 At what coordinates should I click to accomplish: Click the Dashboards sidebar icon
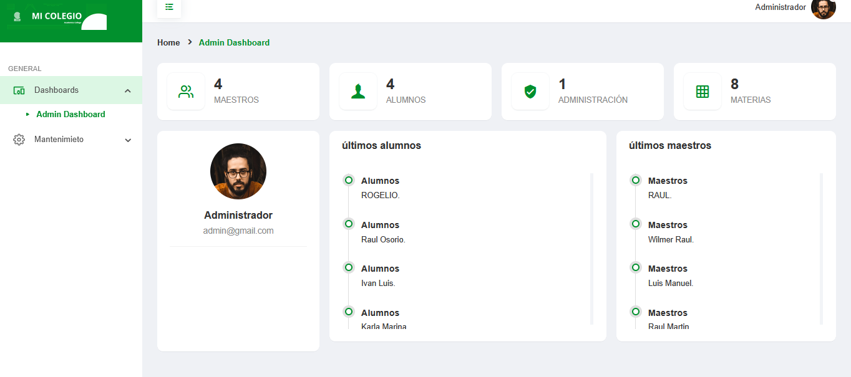pyautogui.click(x=19, y=90)
